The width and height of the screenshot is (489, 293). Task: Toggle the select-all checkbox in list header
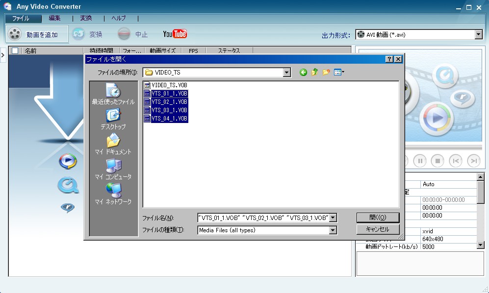coord(15,50)
